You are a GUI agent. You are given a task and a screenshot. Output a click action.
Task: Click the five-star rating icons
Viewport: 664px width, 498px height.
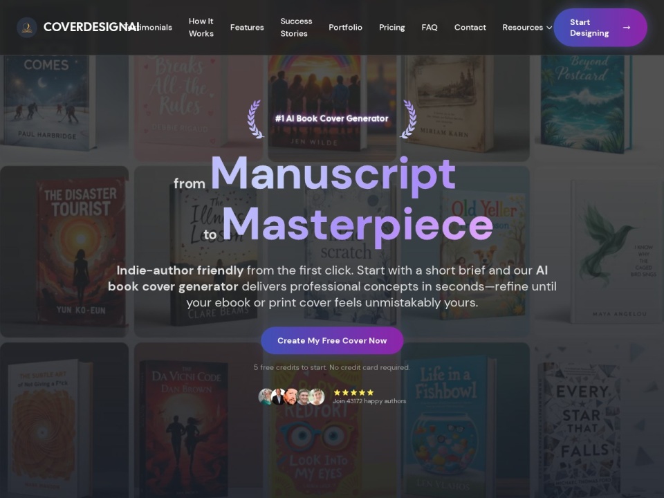(353, 393)
